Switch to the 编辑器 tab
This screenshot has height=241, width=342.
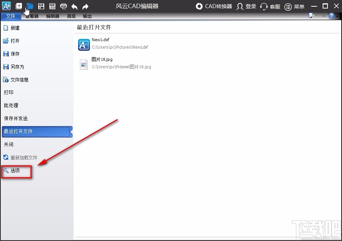[53, 16]
